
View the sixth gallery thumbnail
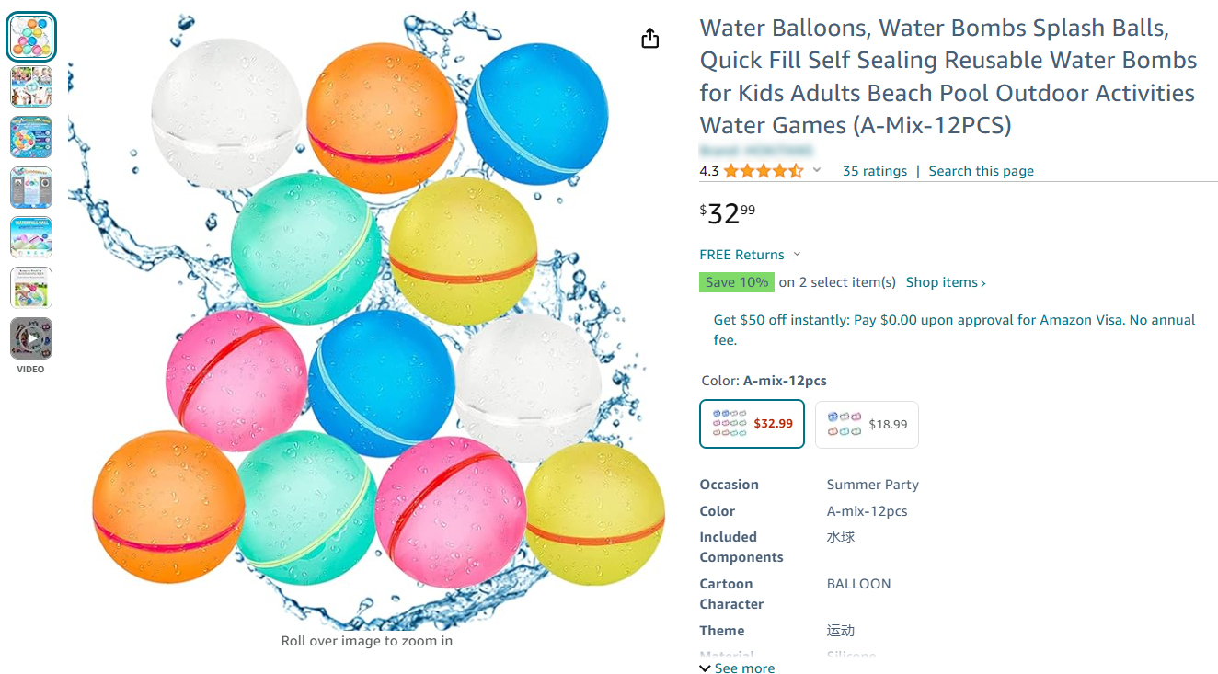[31, 288]
